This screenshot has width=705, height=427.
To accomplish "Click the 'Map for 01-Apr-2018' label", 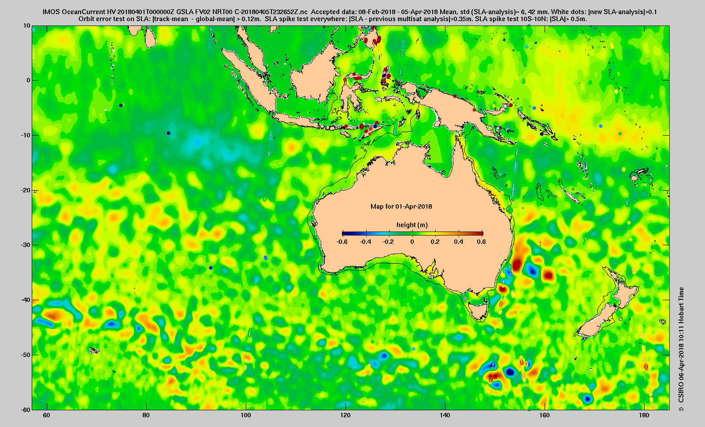I will [401, 206].
